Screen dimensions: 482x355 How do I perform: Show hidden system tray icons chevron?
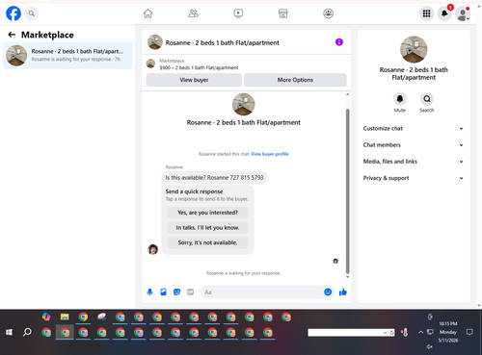420,332
